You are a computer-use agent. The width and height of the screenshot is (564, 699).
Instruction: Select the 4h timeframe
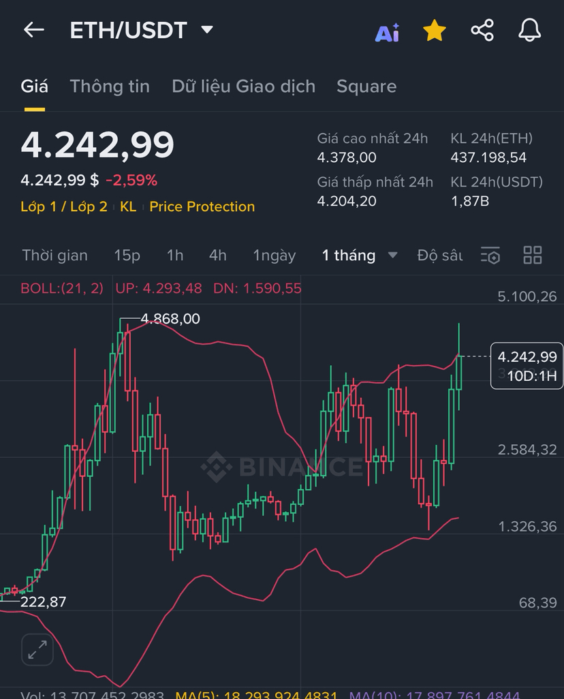(217, 255)
